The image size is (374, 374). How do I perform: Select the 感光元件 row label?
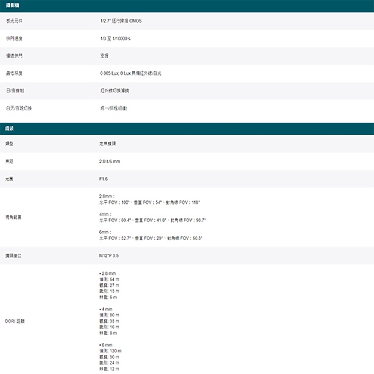(x=11, y=21)
